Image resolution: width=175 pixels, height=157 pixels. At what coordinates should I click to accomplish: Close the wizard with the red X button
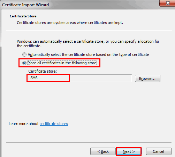(167, 3)
